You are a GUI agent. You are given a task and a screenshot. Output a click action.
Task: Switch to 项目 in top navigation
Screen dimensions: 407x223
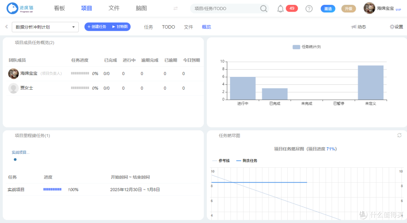point(86,8)
